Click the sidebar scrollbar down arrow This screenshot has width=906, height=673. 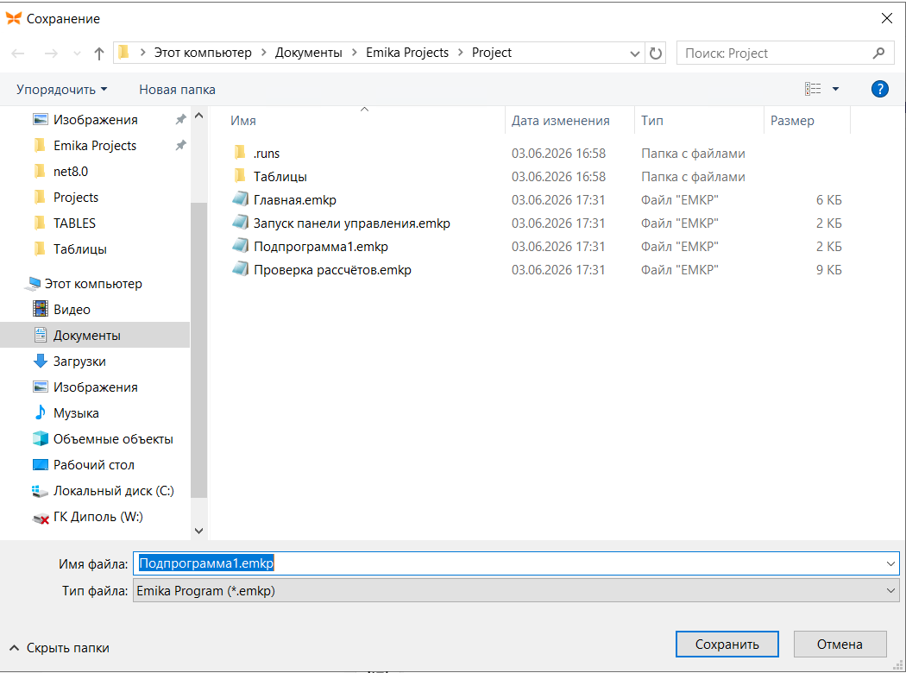tap(198, 531)
